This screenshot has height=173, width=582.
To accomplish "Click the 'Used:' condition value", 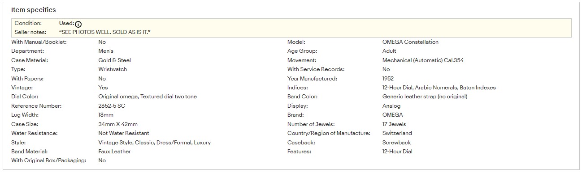I will (66, 23).
